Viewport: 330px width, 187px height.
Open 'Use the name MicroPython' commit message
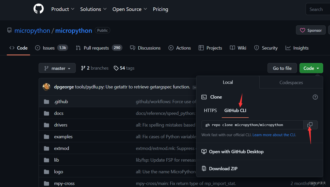166,172
